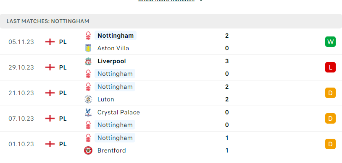The image size is (342, 163).
Task: Click the D badge for Luton match
Action: click(x=330, y=93)
